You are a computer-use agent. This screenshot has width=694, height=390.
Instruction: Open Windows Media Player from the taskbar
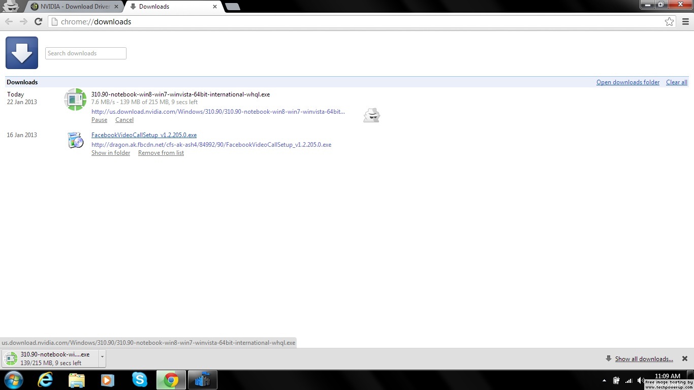tap(108, 380)
